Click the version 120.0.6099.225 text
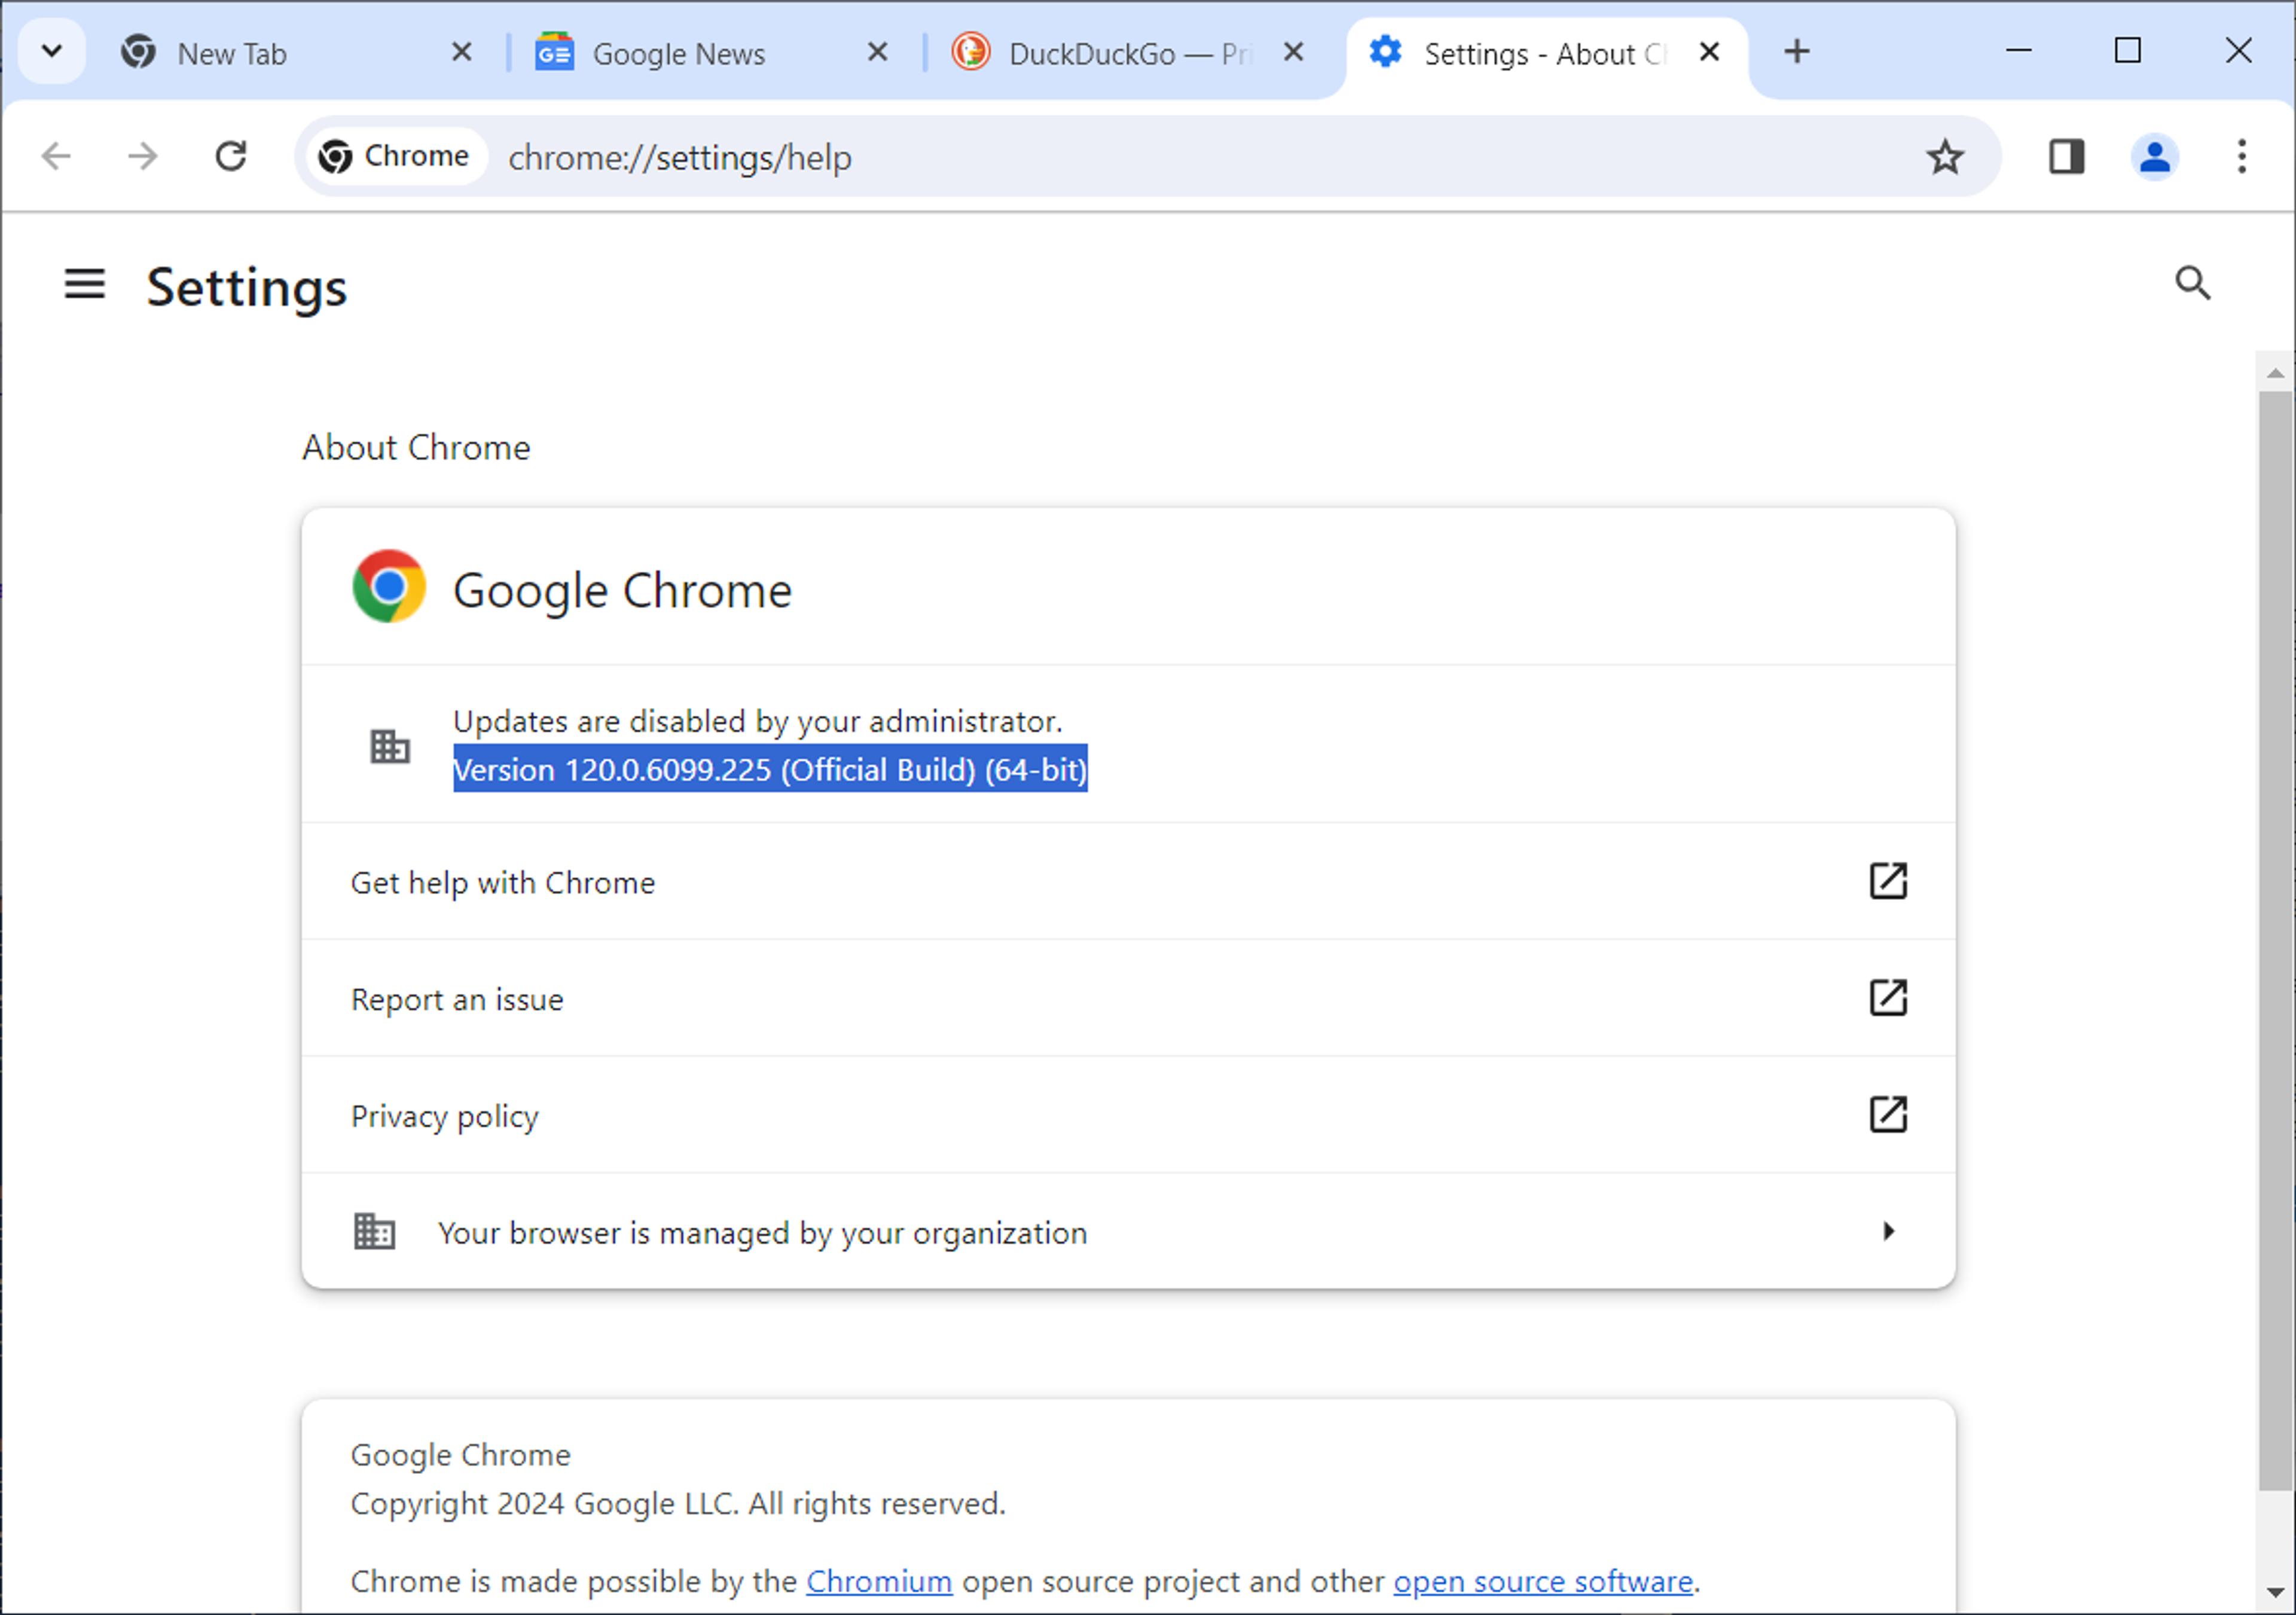The image size is (2296, 1615). (770, 769)
